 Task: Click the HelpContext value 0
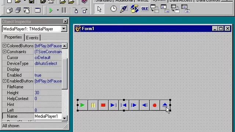[36, 99]
